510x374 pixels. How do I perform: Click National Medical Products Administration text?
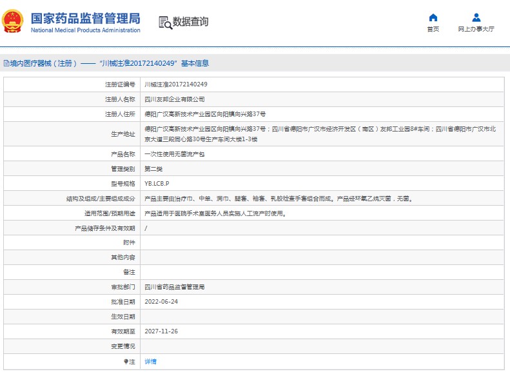[86, 30]
